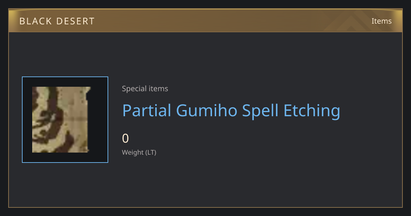411x216 pixels.
Task: Click the Special items category text
Action: point(145,89)
